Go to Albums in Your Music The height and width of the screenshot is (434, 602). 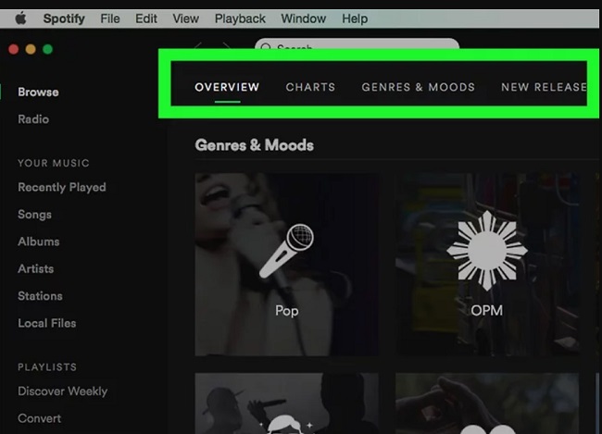(x=39, y=242)
